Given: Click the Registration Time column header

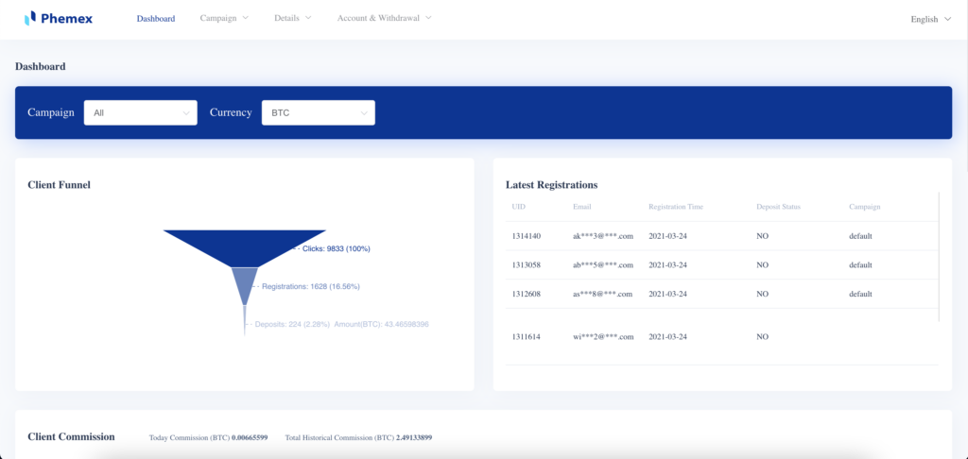Looking at the screenshot, I should pyautogui.click(x=675, y=206).
